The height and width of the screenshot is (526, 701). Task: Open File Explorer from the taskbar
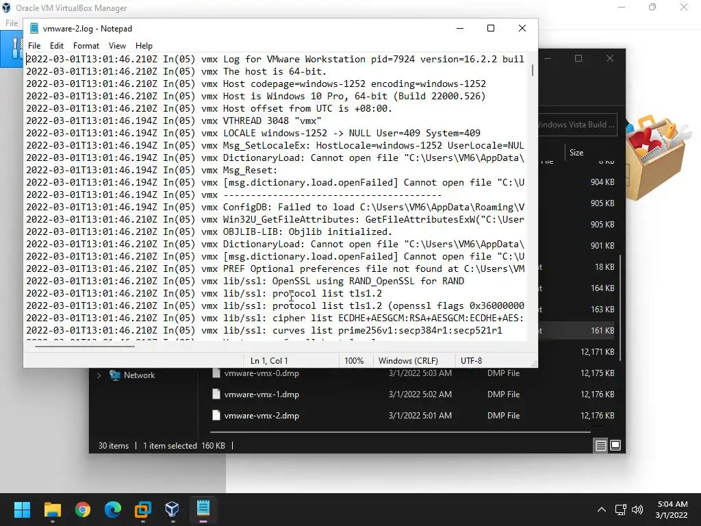[52, 509]
